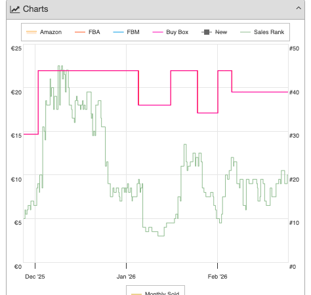
Task: Click the Charts line-graph icon in header
Action: (15, 9)
